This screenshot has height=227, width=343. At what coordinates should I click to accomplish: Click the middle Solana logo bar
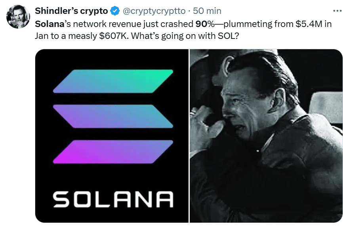[x=113, y=116]
